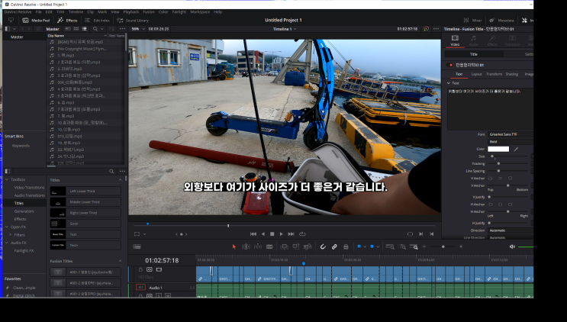Image resolution: width=567 pixels, height=322 pixels.
Task: Open the Timeline 1 name dropdown
Action: [285, 29]
